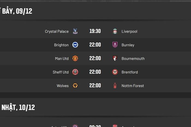Open the Liverpool team name link
This screenshot has width=191, height=127.
[129, 31]
